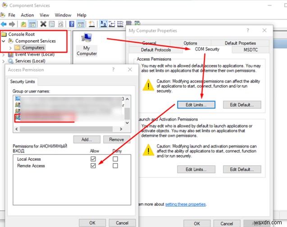Viewport: 287px width, 227px height.
Task: Click Edit Default under Launch and Activation Permissions
Action: (242, 169)
